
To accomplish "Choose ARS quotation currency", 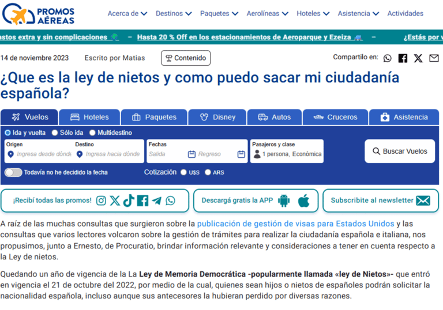I will click(208, 172).
